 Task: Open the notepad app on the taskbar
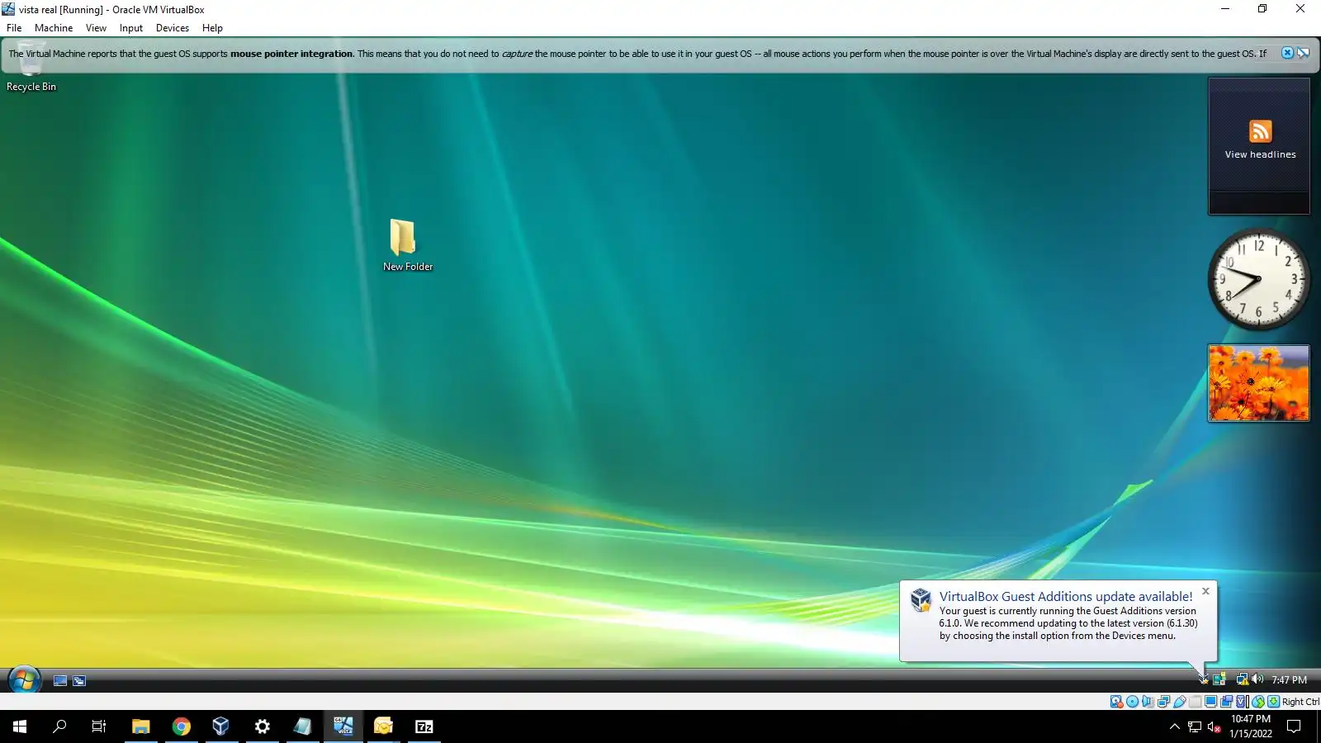pyautogui.click(x=302, y=726)
